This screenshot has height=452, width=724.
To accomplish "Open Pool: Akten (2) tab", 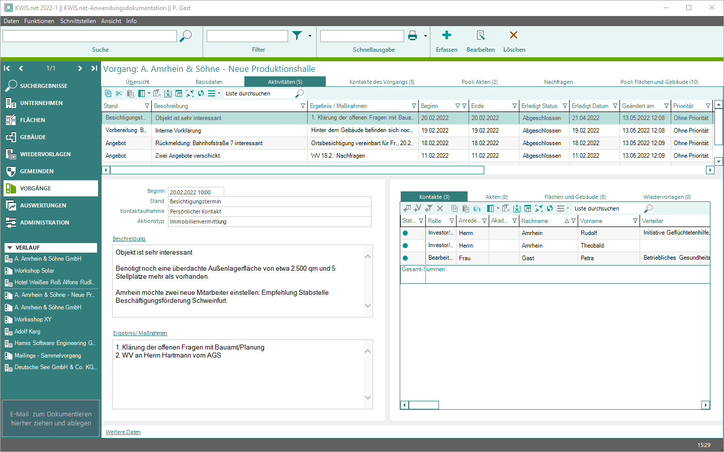I will 480,82.
